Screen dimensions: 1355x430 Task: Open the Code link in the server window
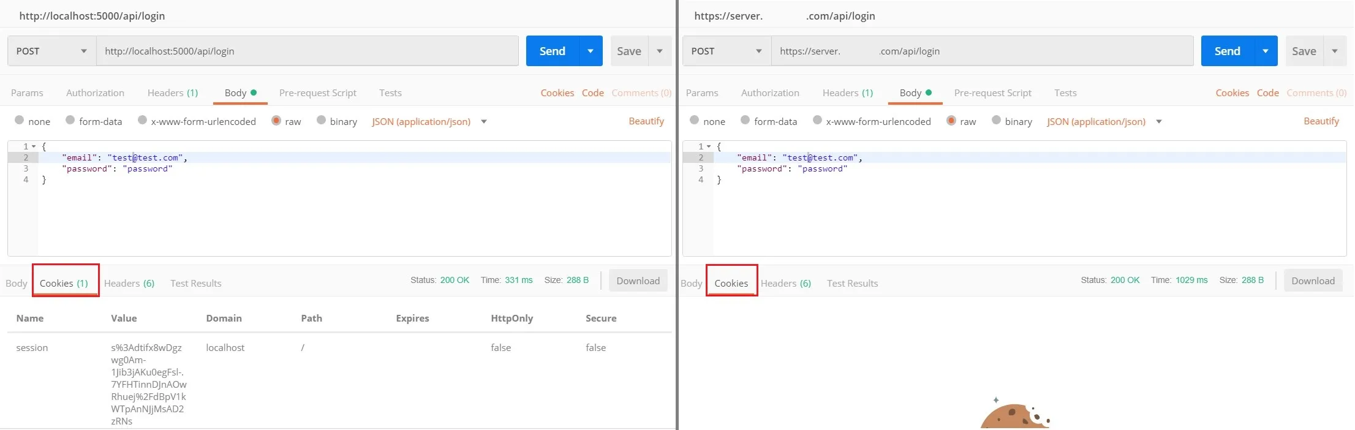point(1267,92)
